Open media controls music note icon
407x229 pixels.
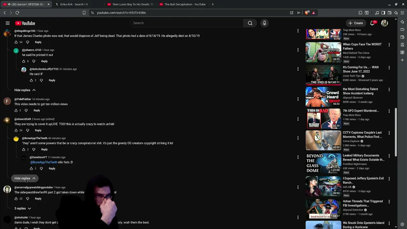point(377,13)
